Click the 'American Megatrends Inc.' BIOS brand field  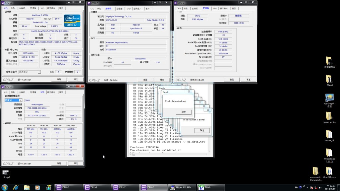pyautogui.click(x=136, y=42)
